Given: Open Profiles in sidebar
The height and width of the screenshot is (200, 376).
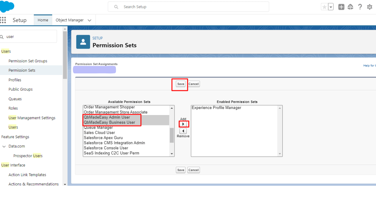Looking at the screenshot, I should tap(15, 80).
